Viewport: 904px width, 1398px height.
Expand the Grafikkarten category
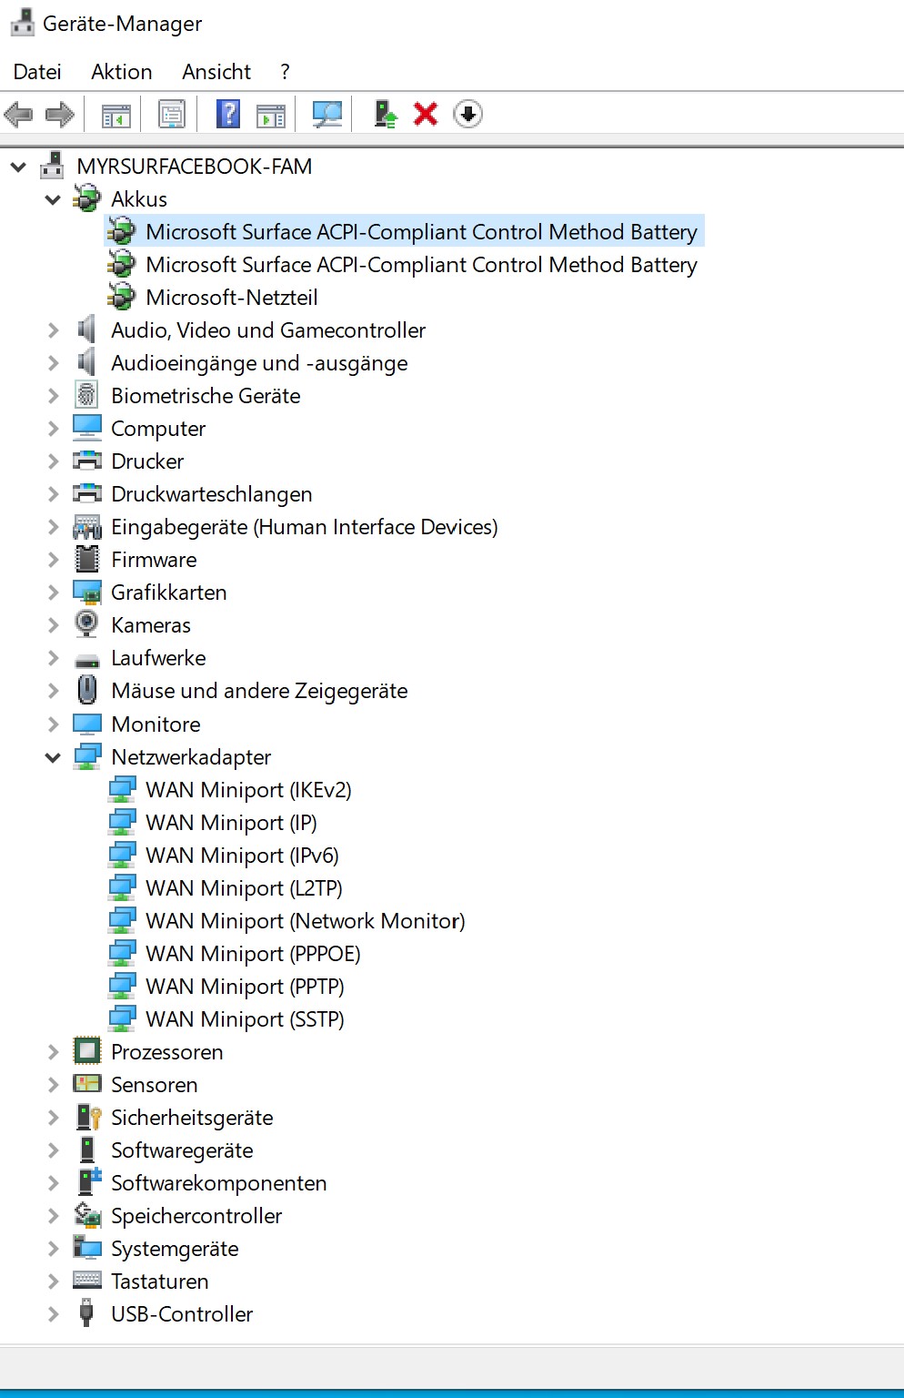pos(53,593)
